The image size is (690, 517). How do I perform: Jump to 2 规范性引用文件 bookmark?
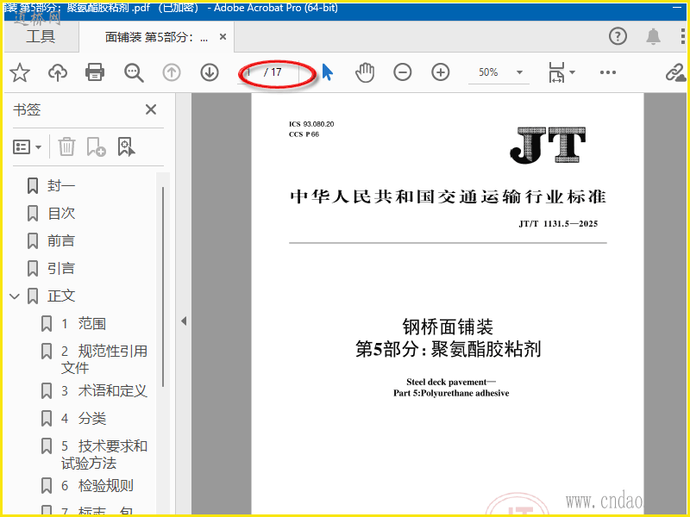[x=103, y=359]
